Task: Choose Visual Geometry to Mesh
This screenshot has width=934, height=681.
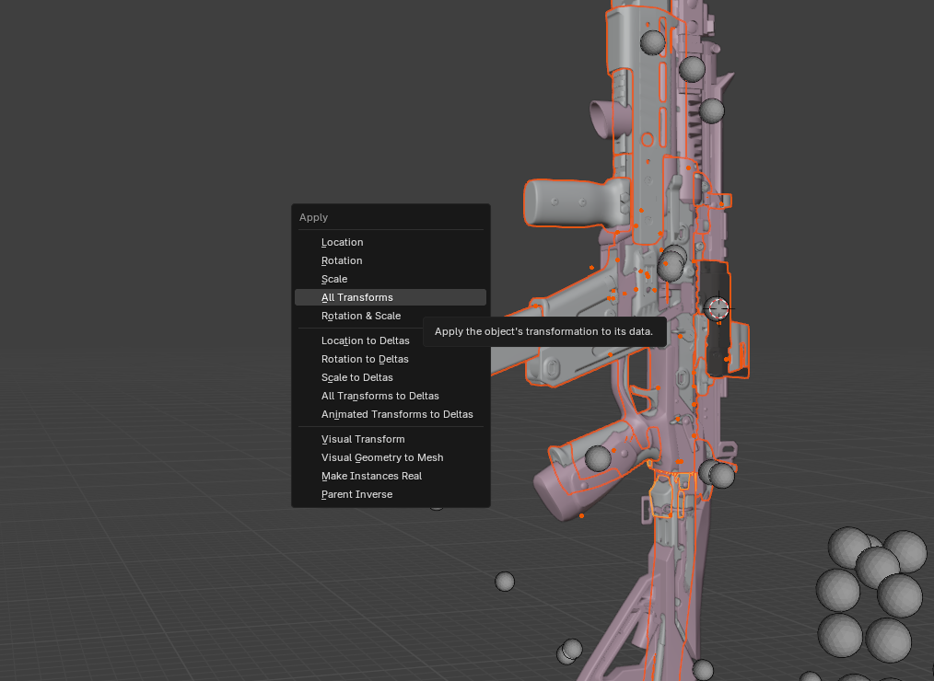Action: pos(382,457)
